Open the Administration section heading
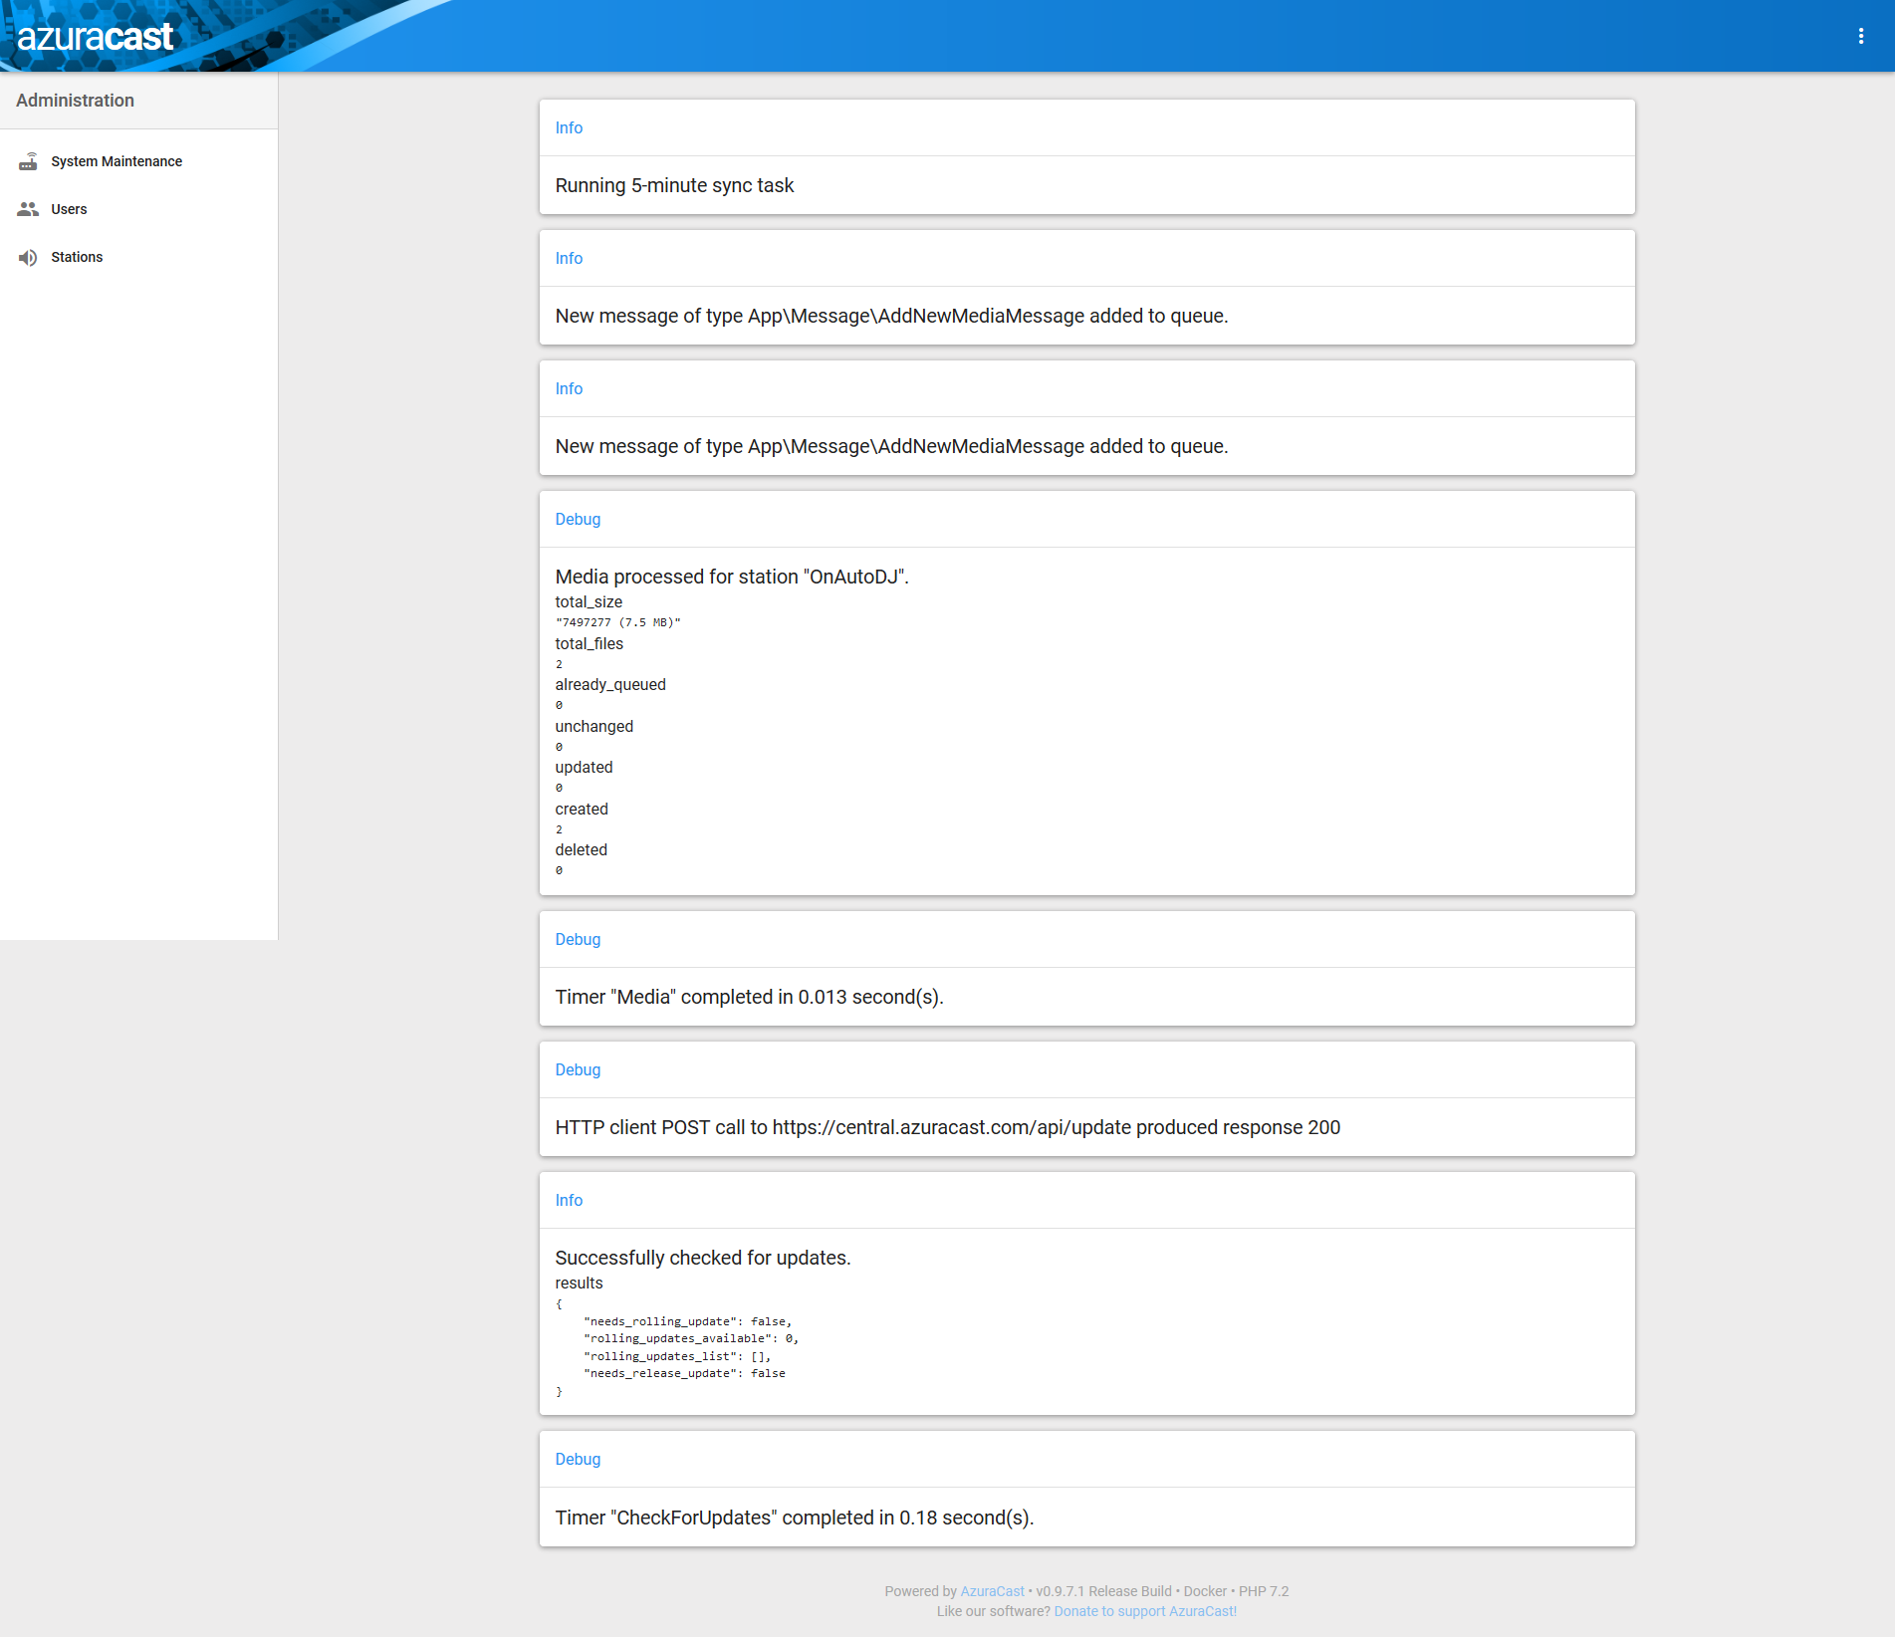The image size is (1895, 1637). coord(75,100)
